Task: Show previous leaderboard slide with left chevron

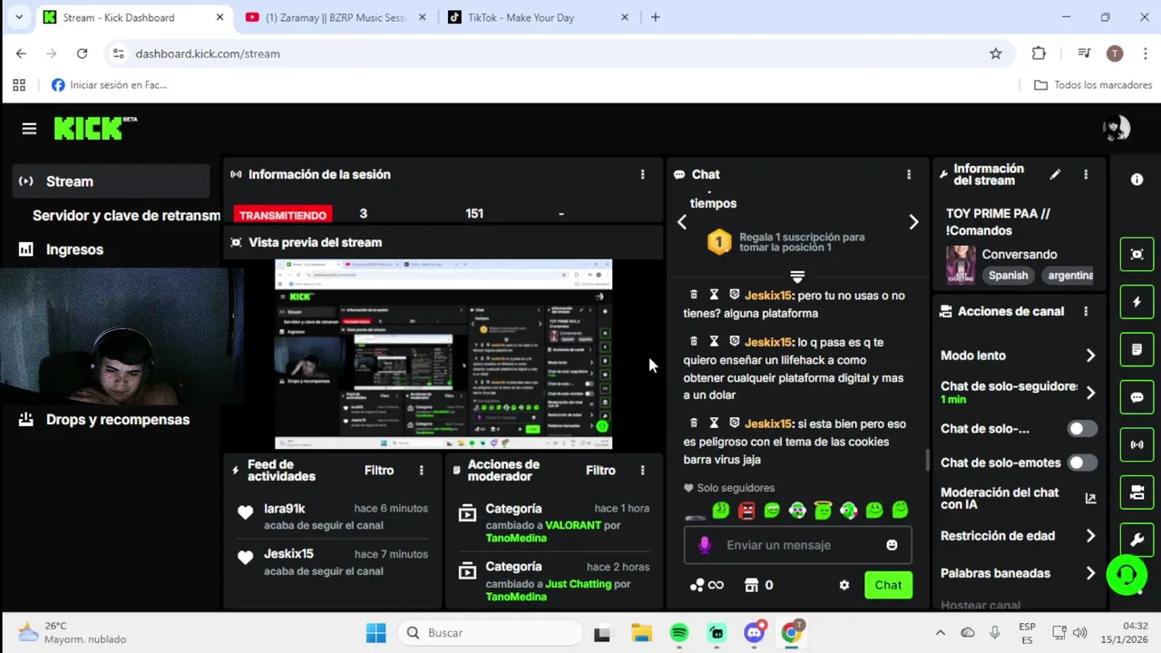Action: tap(681, 222)
